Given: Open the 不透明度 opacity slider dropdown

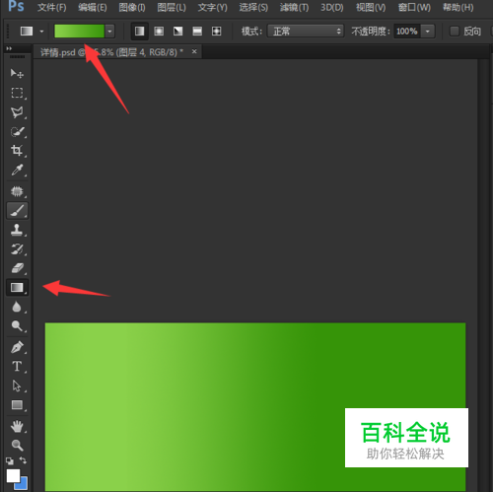Looking at the screenshot, I should 428,32.
